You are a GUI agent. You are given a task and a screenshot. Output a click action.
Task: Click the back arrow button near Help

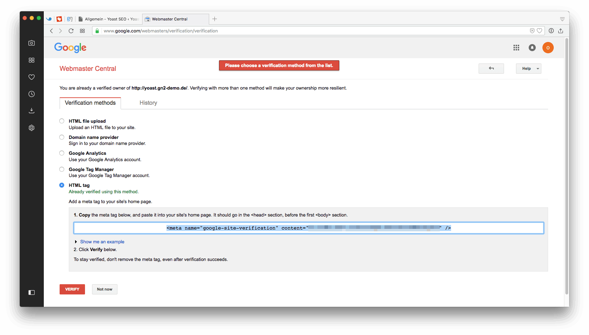pyautogui.click(x=491, y=68)
